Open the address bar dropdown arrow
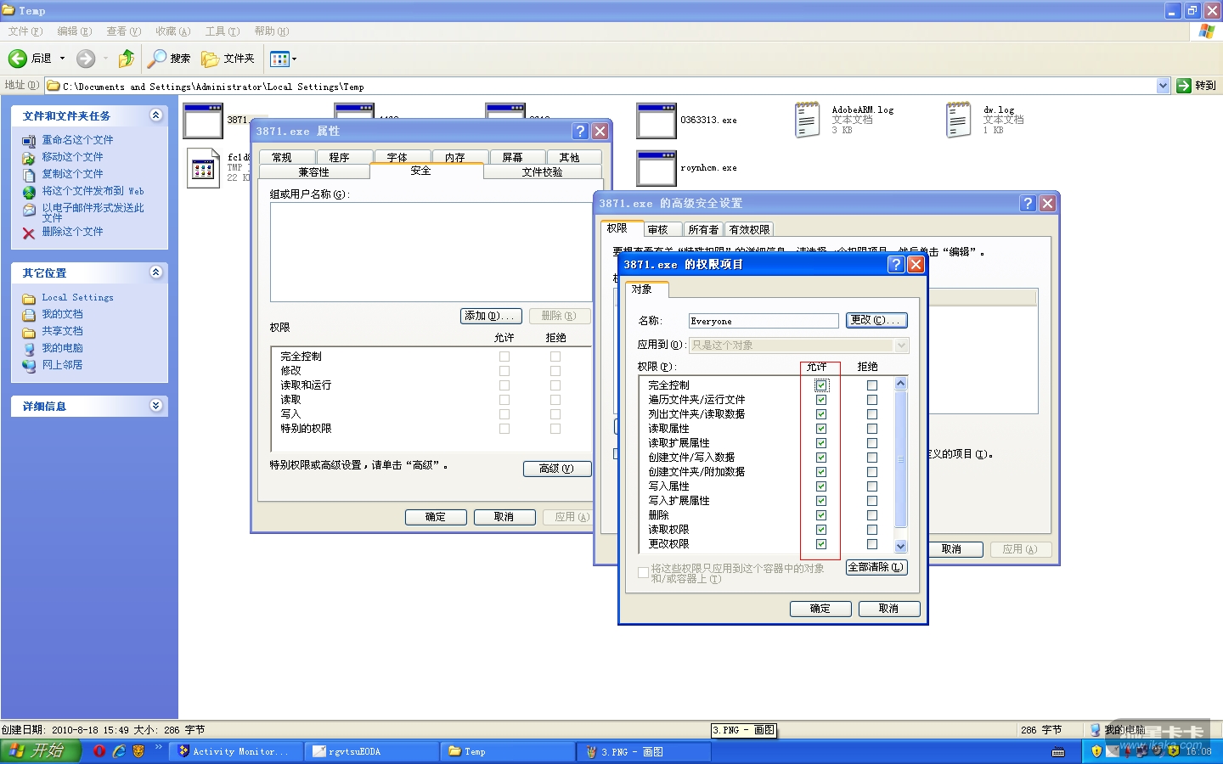This screenshot has width=1223, height=764. pos(1164,86)
